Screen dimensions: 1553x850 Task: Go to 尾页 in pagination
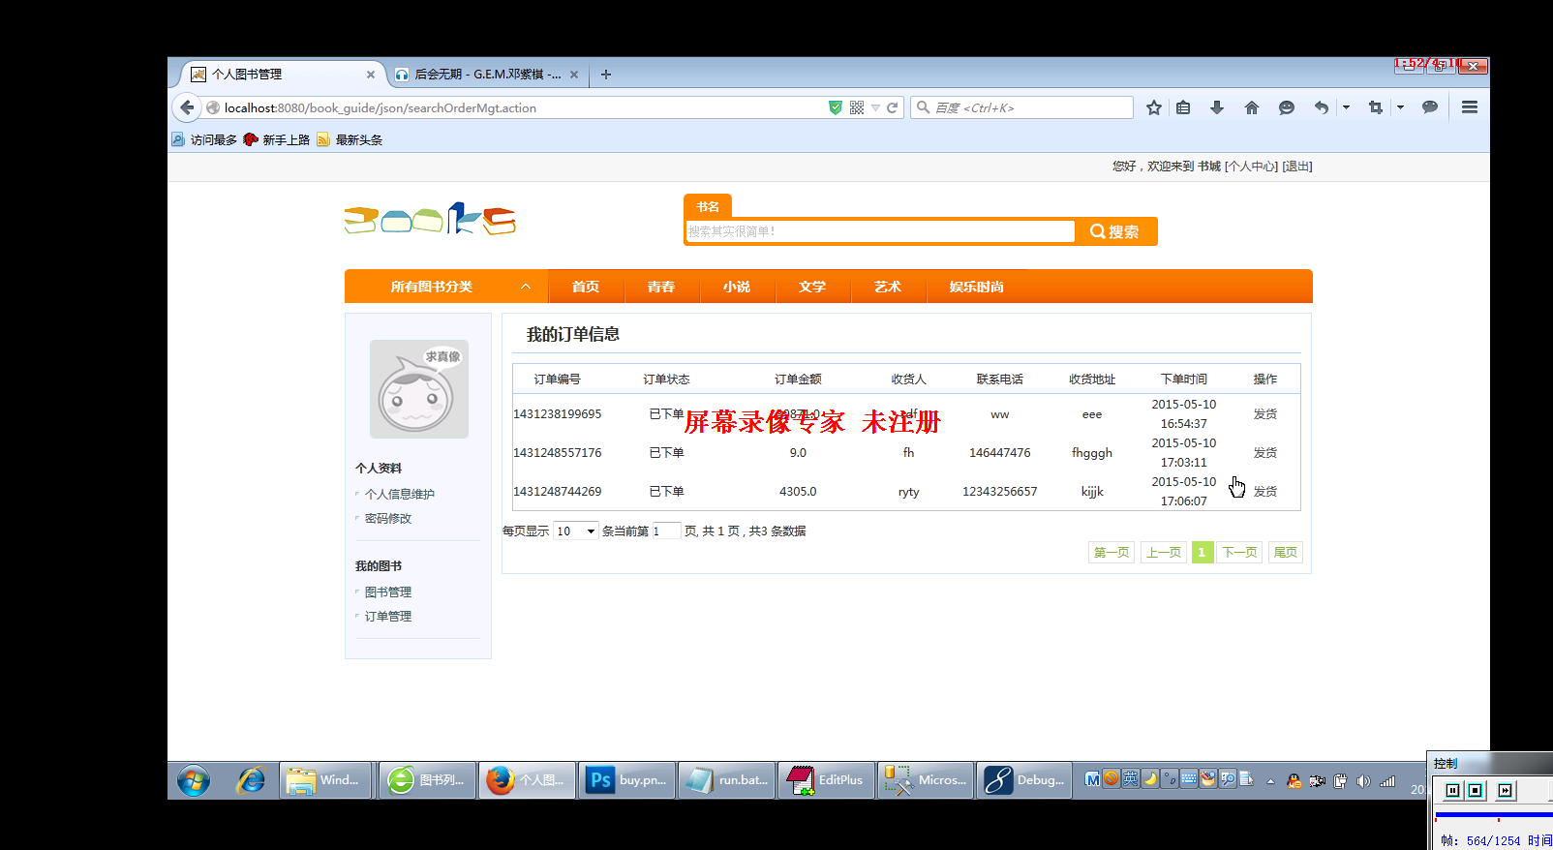(1285, 553)
